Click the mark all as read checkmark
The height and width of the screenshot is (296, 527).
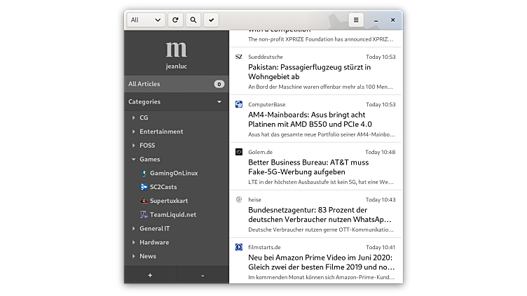(x=212, y=20)
